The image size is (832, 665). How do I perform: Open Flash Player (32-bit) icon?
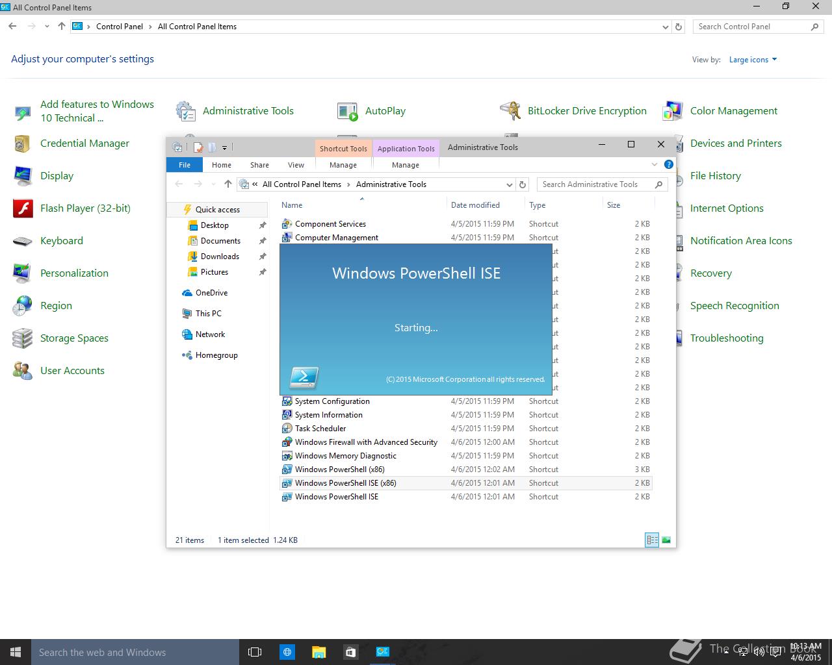[x=23, y=208]
